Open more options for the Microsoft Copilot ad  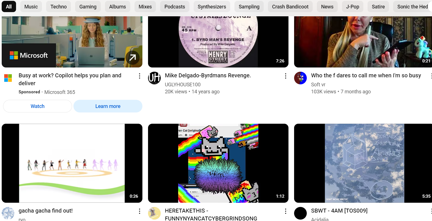(139, 76)
